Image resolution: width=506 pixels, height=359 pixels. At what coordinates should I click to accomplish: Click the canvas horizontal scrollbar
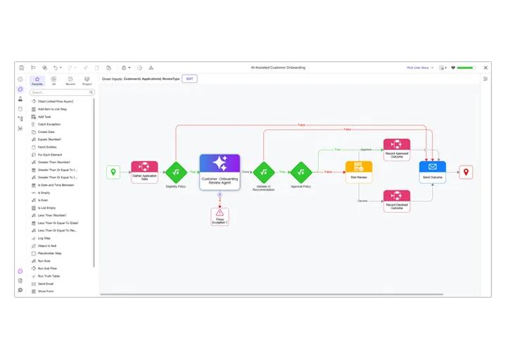pyautogui.click(x=272, y=294)
